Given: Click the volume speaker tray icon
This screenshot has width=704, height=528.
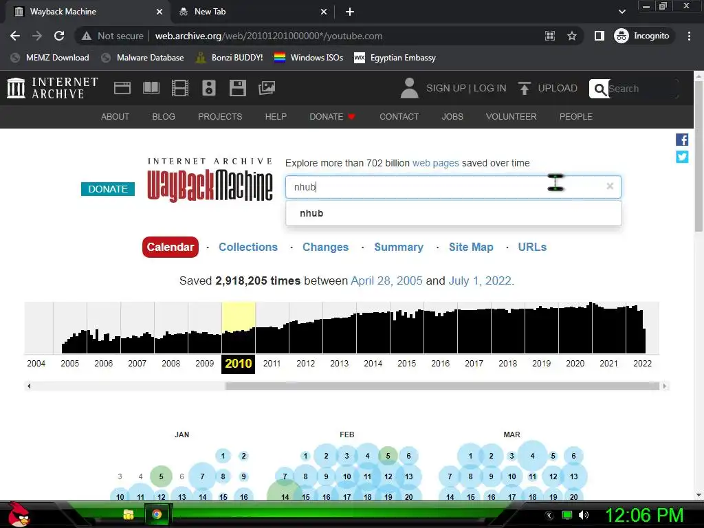Looking at the screenshot, I should click(x=584, y=515).
